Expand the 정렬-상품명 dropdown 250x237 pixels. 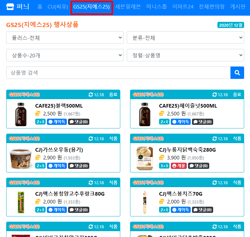185,55
